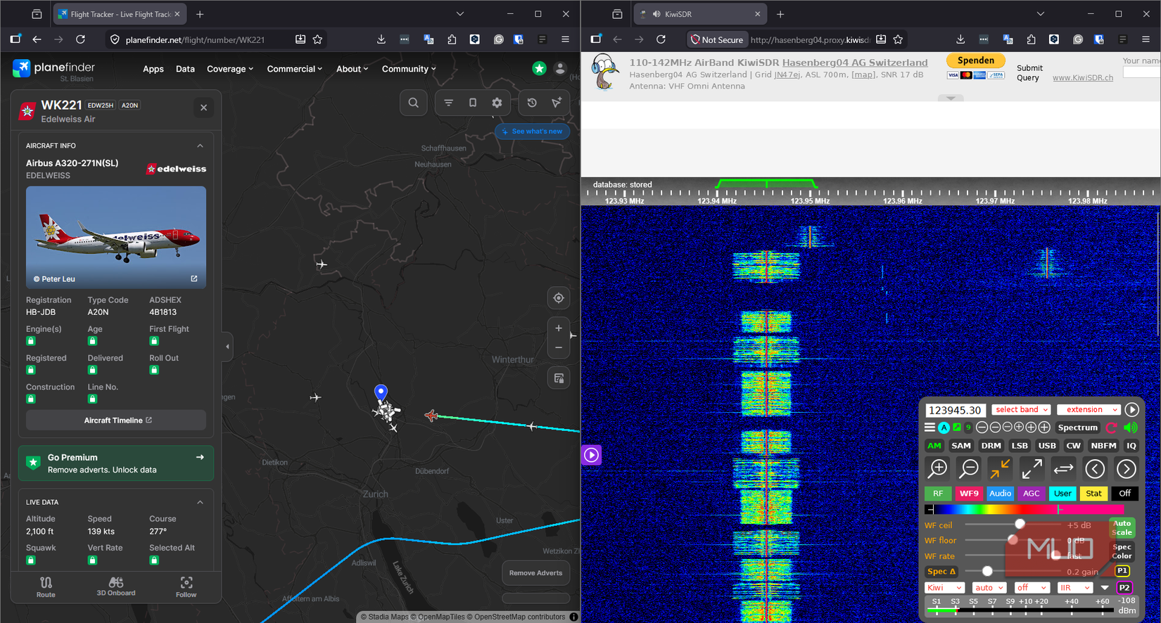This screenshot has height=623, width=1161.
Task: Open the select band dropdown
Action: 1021,410
